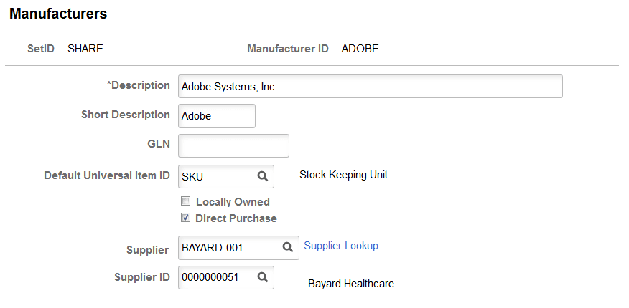Click the SetID label

pyautogui.click(x=41, y=49)
